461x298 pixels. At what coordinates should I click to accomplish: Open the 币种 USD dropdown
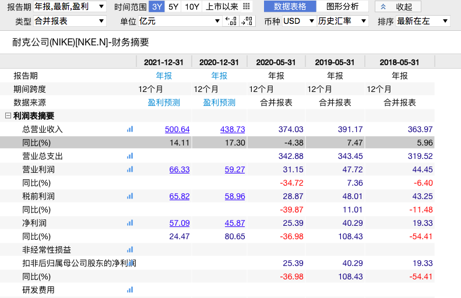pyautogui.click(x=298, y=21)
